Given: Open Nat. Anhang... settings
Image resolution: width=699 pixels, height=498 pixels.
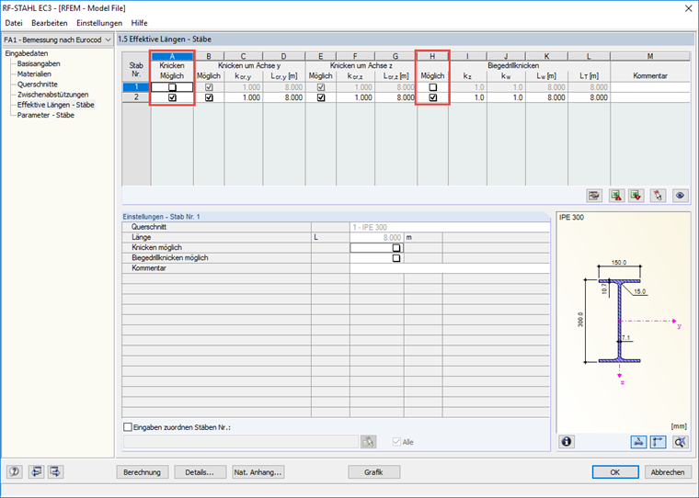Looking at the screenshot, I should pos(258,472).
